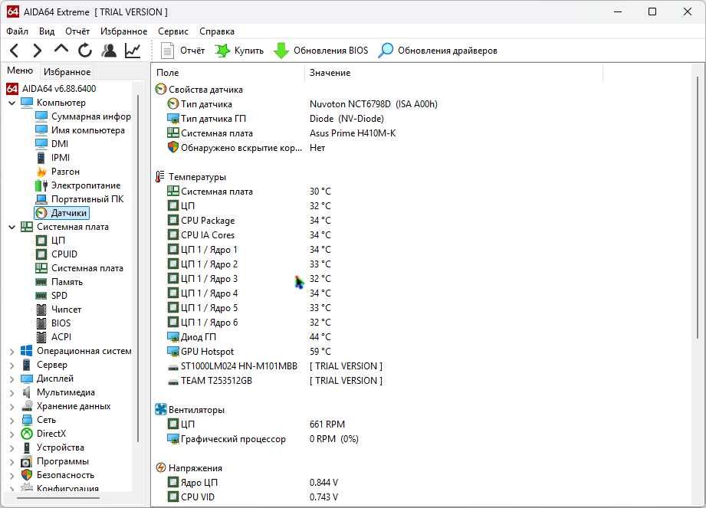Open the Справка menu
Screen dimensions: 706x508
(217, 31)
